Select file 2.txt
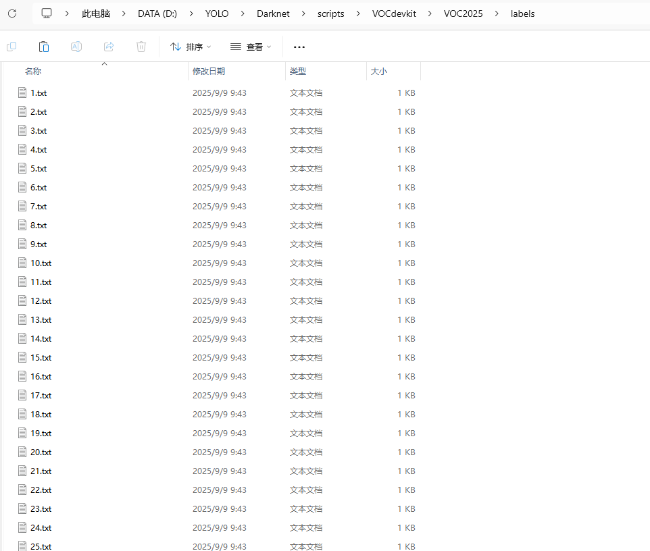The image size is (650, 551). click(39, 112)
